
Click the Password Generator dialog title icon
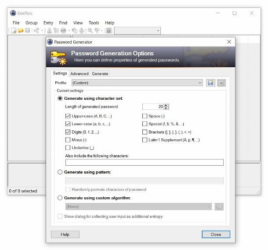point(50,42)
